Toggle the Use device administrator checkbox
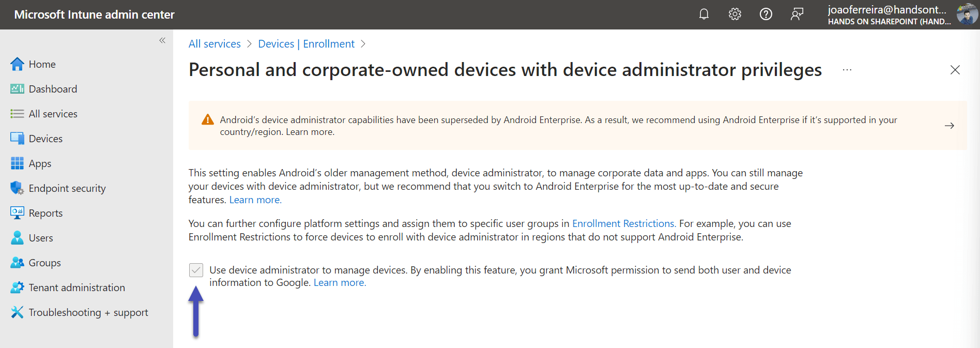This screenshot has height=348, width=980. tap(196, 270)
